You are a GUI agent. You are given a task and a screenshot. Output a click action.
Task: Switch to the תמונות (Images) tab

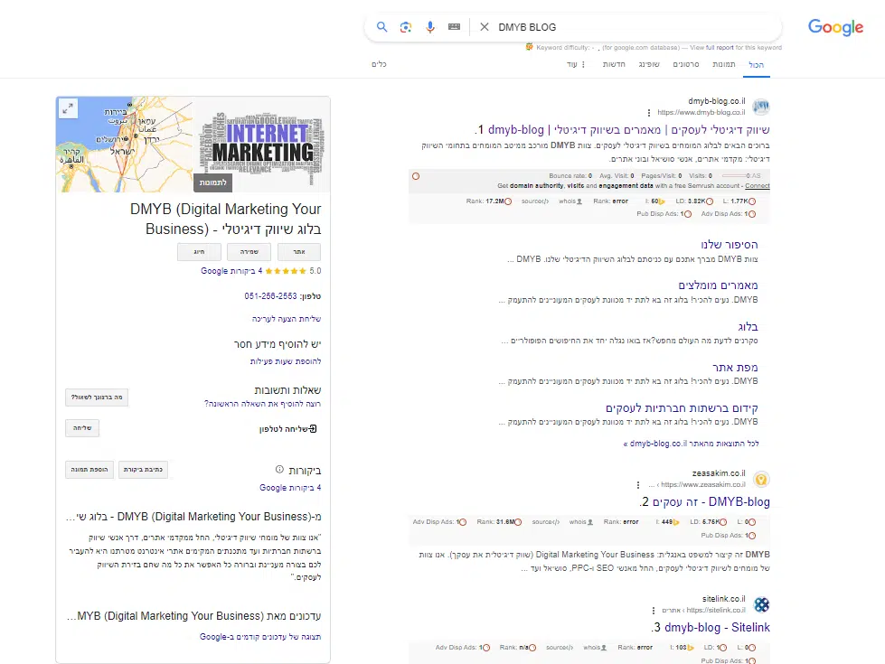(x=722, y=64)
